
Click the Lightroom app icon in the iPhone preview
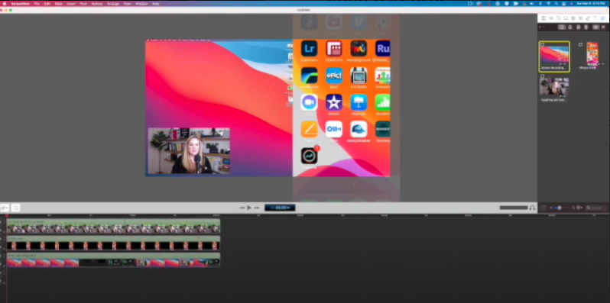click(x=310, y=49)
